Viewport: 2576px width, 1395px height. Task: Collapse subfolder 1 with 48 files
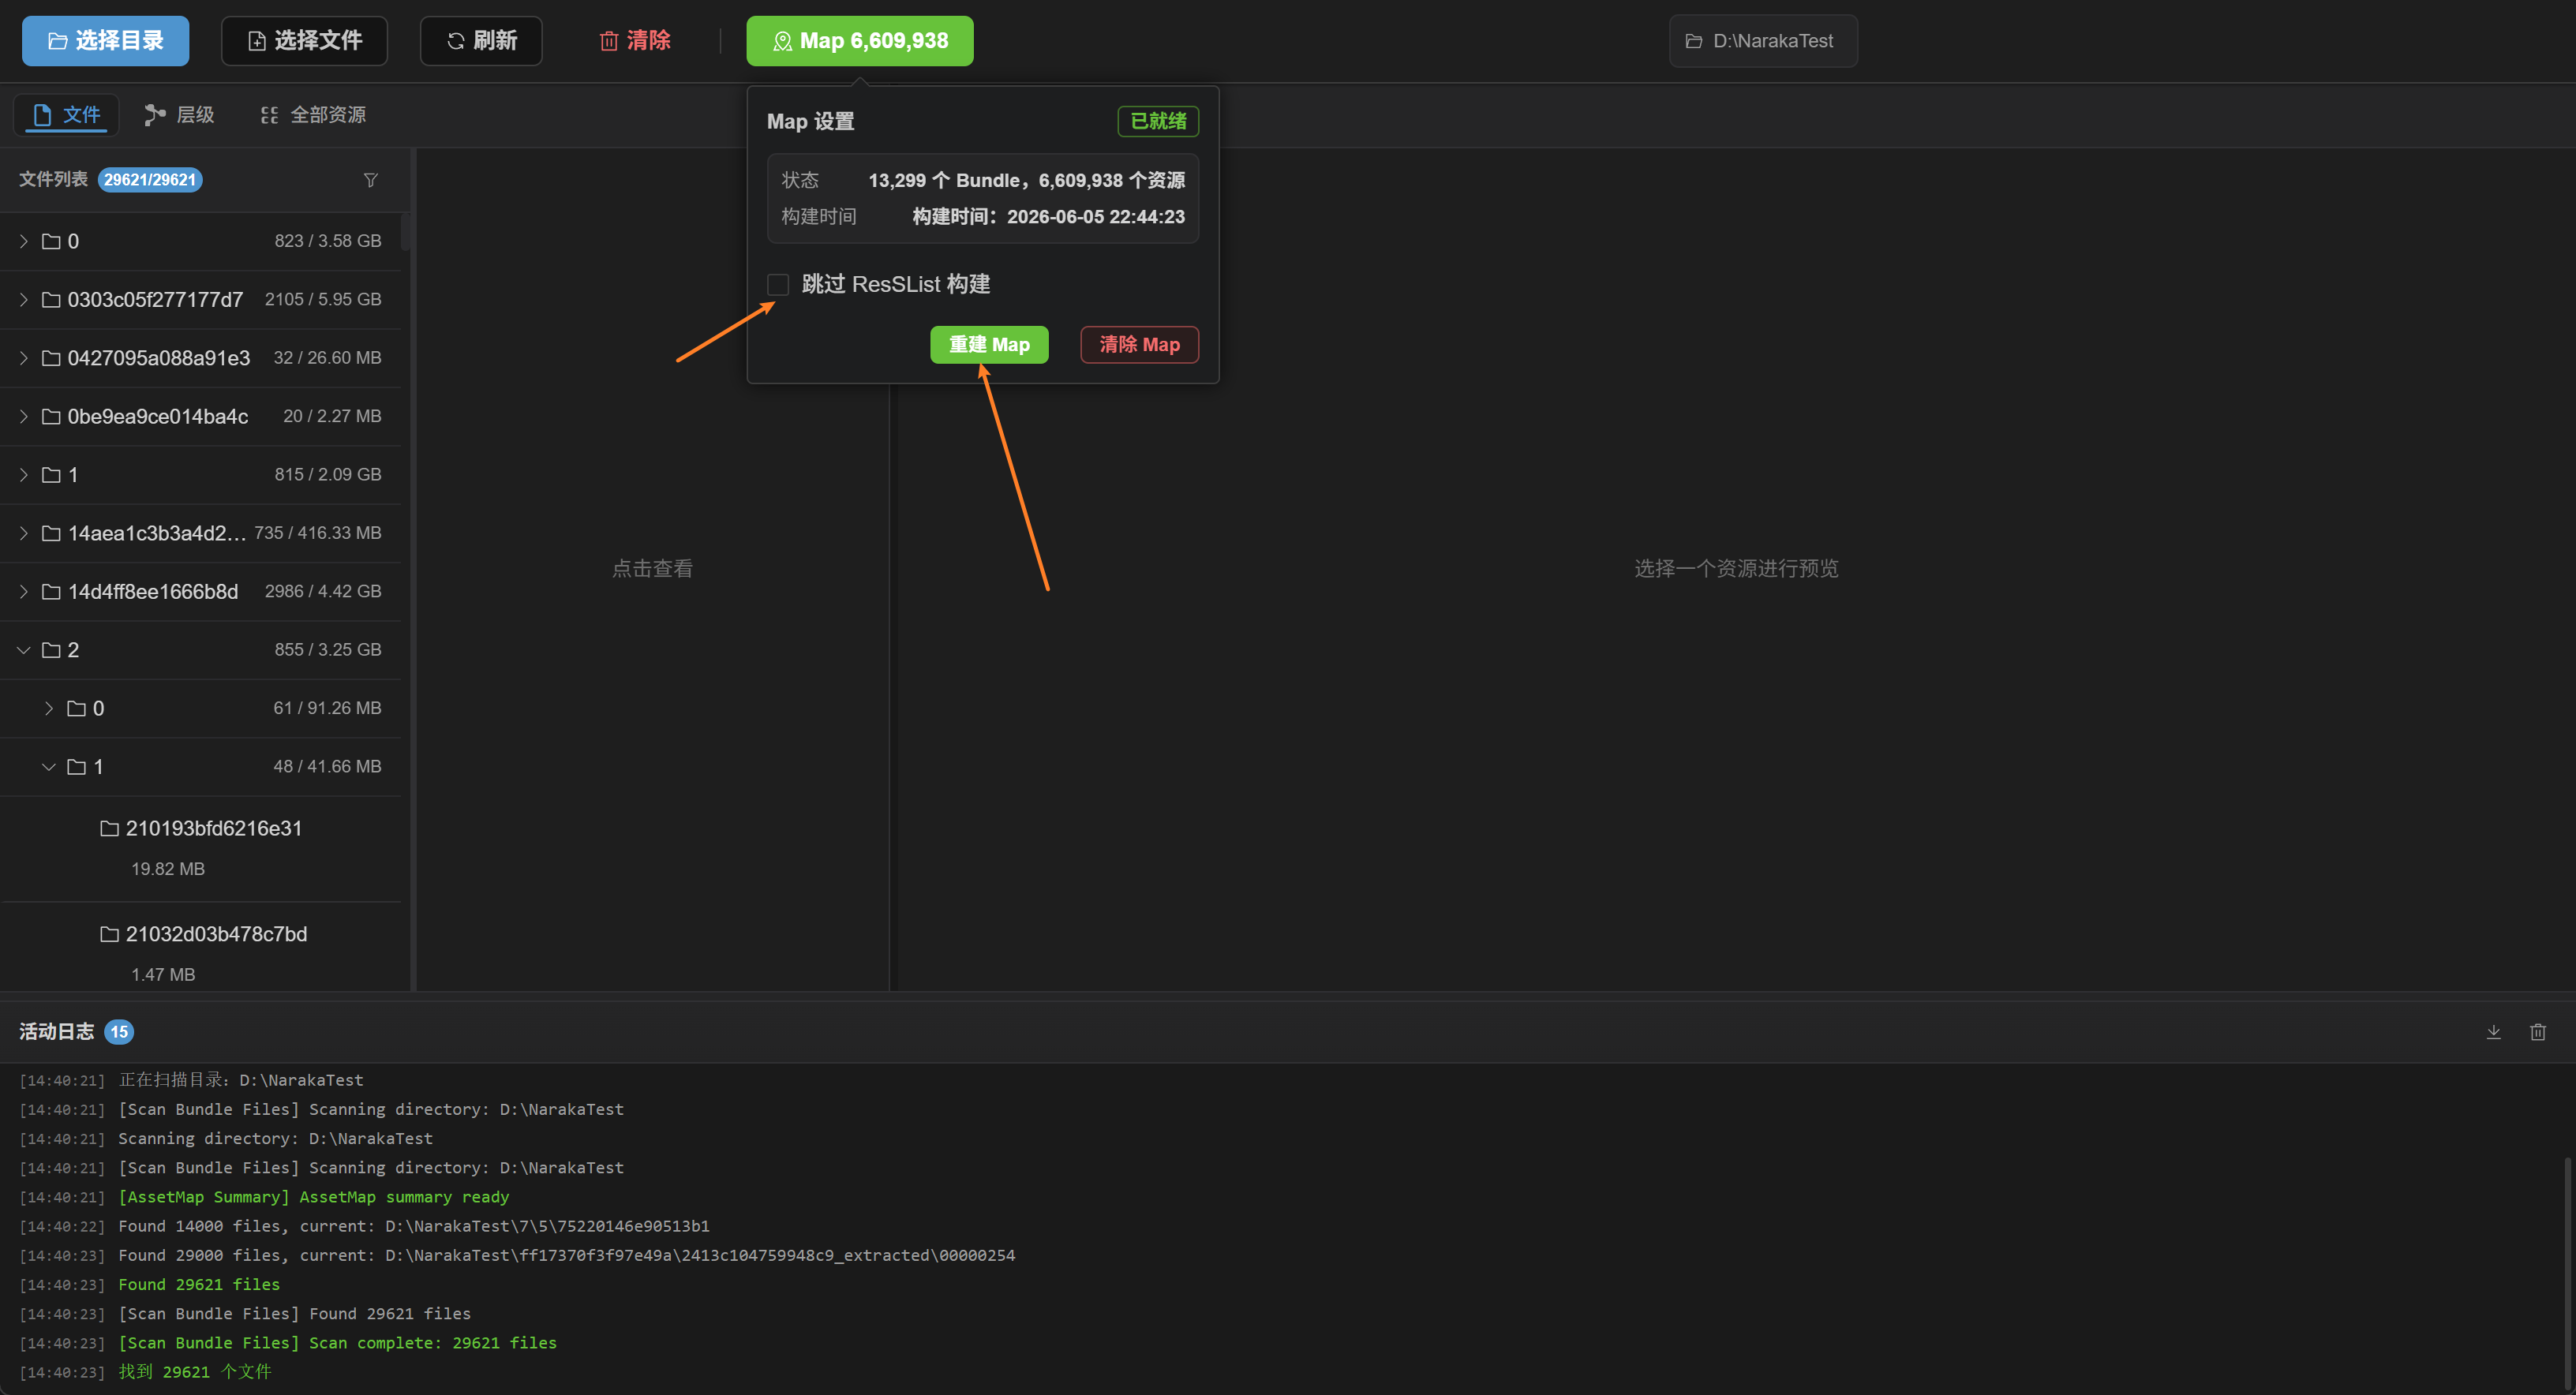point(48,767)
